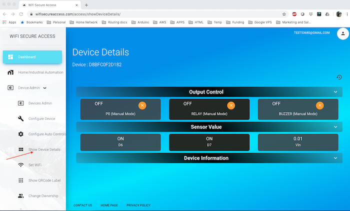Bookmark this page with the star icon
Viewport: 350px width, 211px height.
pyautogui.click(x=284, y=14)
